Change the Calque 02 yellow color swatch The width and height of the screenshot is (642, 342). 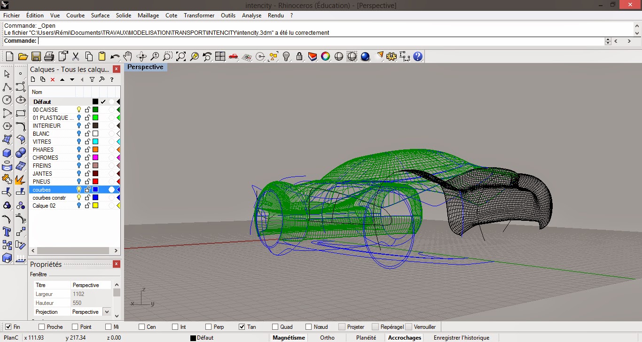pyautogui.click(x=95, y=206)
